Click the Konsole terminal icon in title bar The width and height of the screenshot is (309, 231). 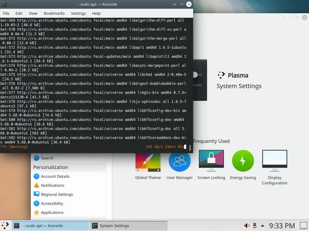pos(4,4)
